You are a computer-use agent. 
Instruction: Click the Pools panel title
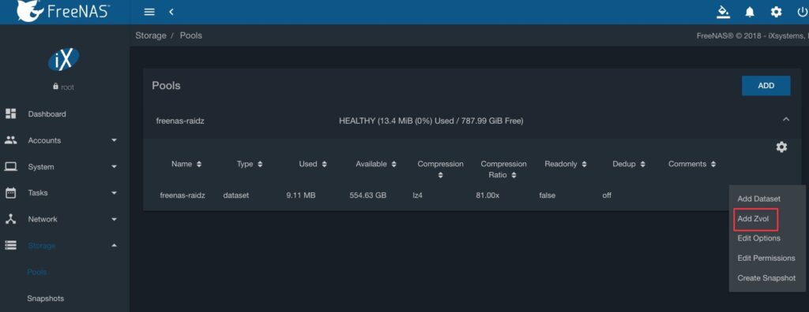coord(166,85)
